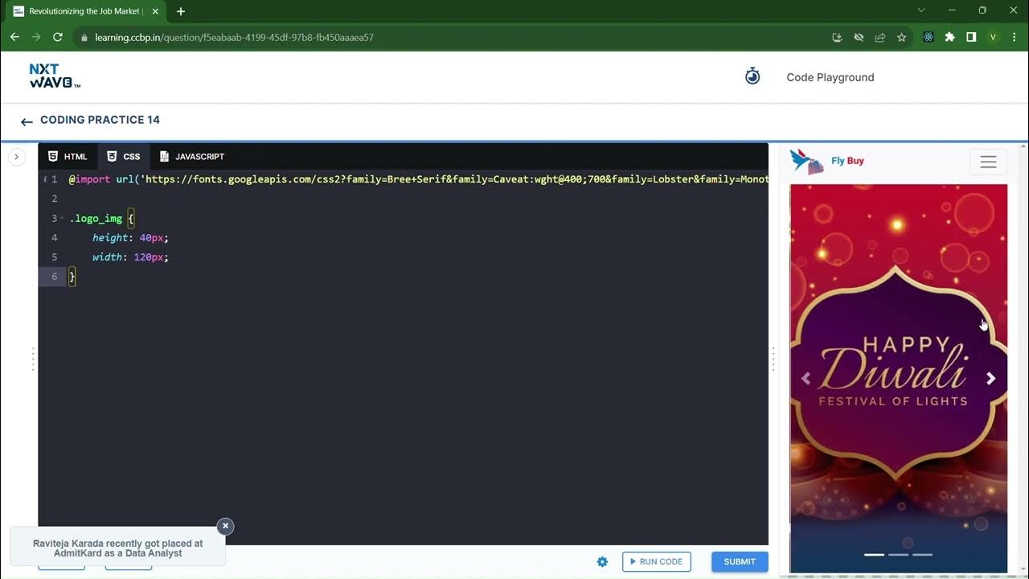Open the tab search dropdown chevron
This screenshot has height=579, width=1029.
(921, 10)
